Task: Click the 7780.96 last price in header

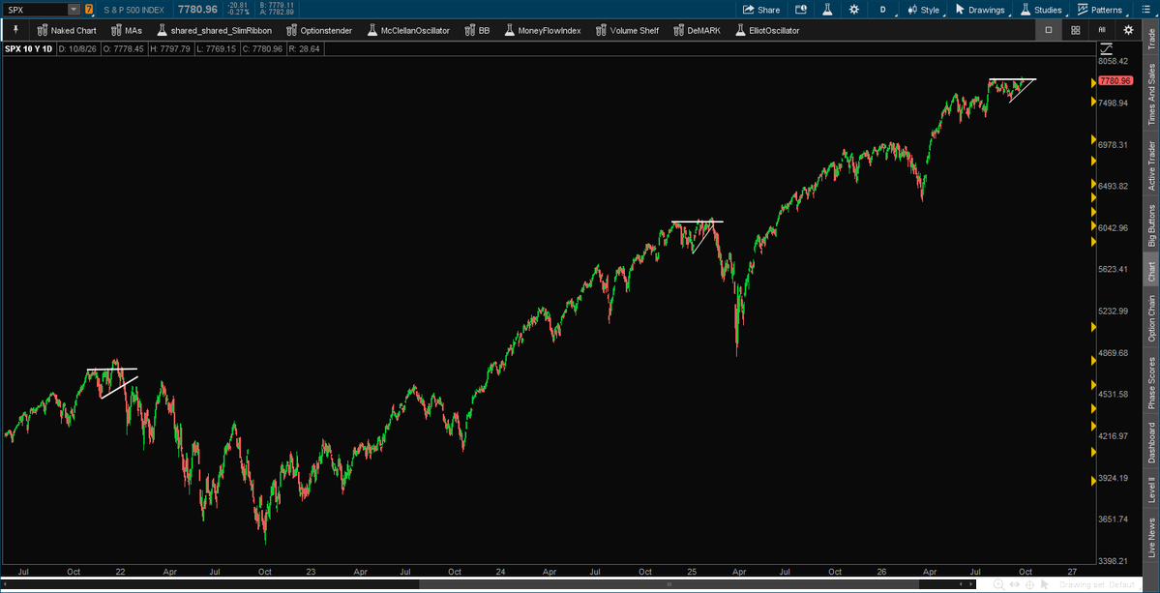Action: (197, 10)
